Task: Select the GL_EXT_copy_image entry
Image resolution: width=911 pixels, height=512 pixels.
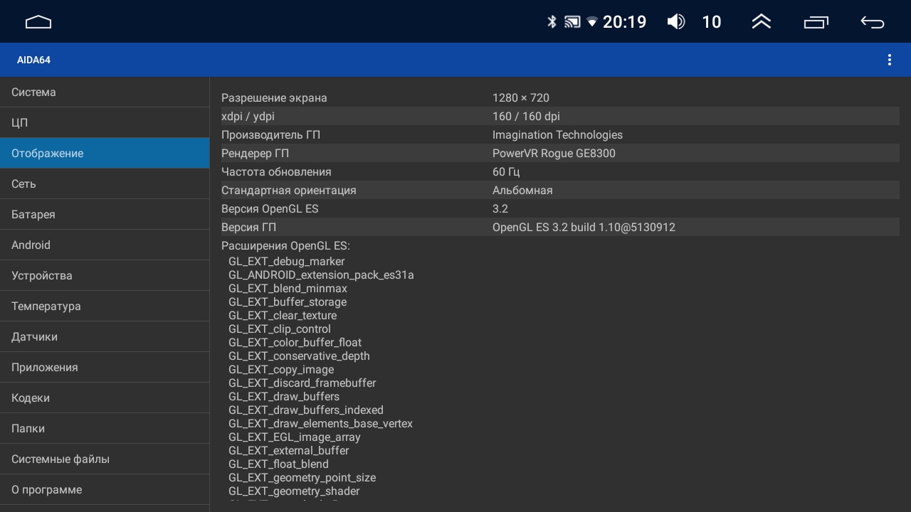Action: pos(281,370)
